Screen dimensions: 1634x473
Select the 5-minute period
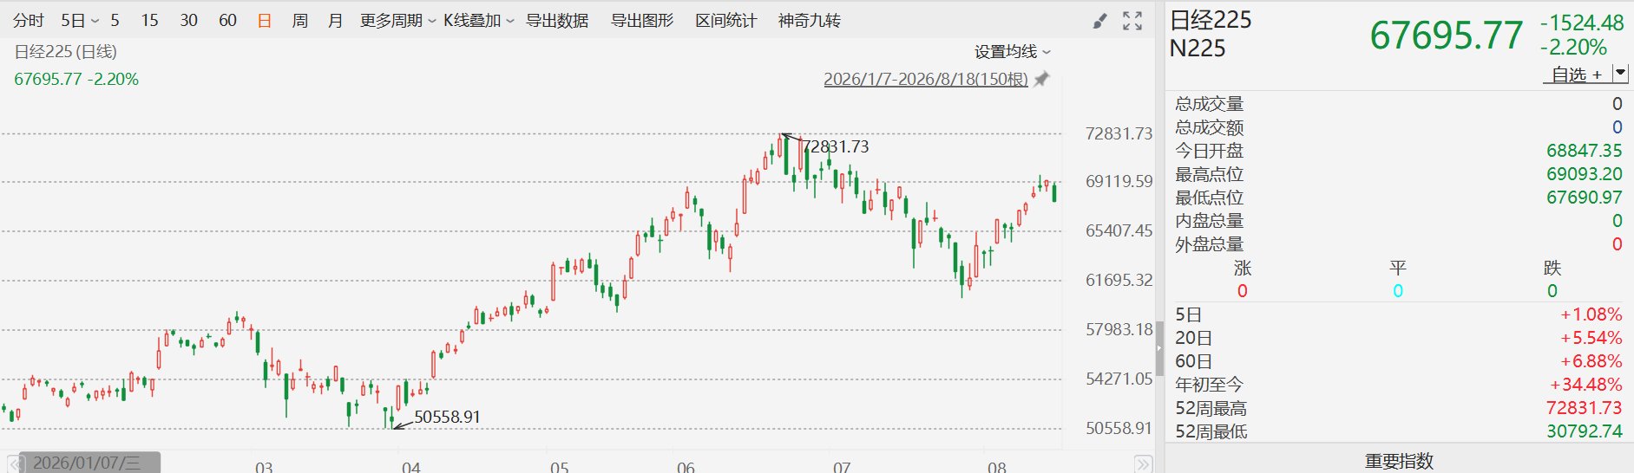[115, 21]
